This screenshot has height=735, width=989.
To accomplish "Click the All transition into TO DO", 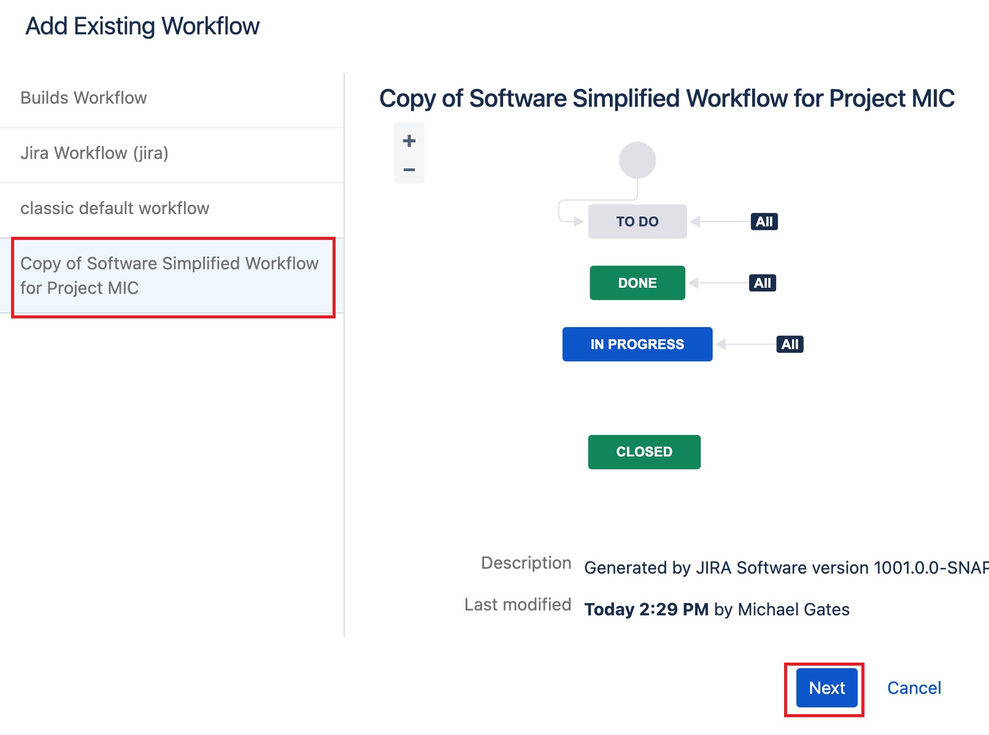I will [x=763, y=221].
